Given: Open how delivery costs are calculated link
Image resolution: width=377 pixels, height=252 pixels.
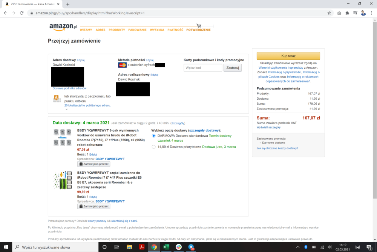Looking at the screenshot, I should 277,148.
